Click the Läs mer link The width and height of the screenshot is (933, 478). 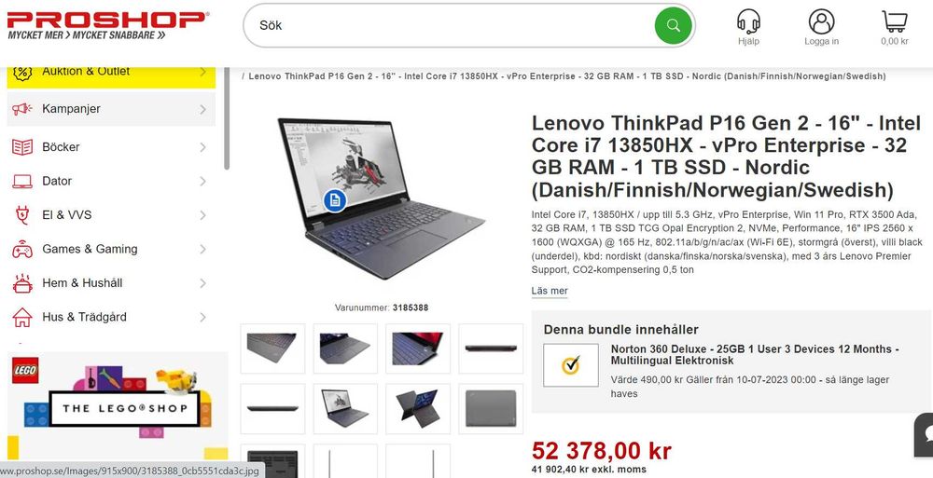point(550,291)
